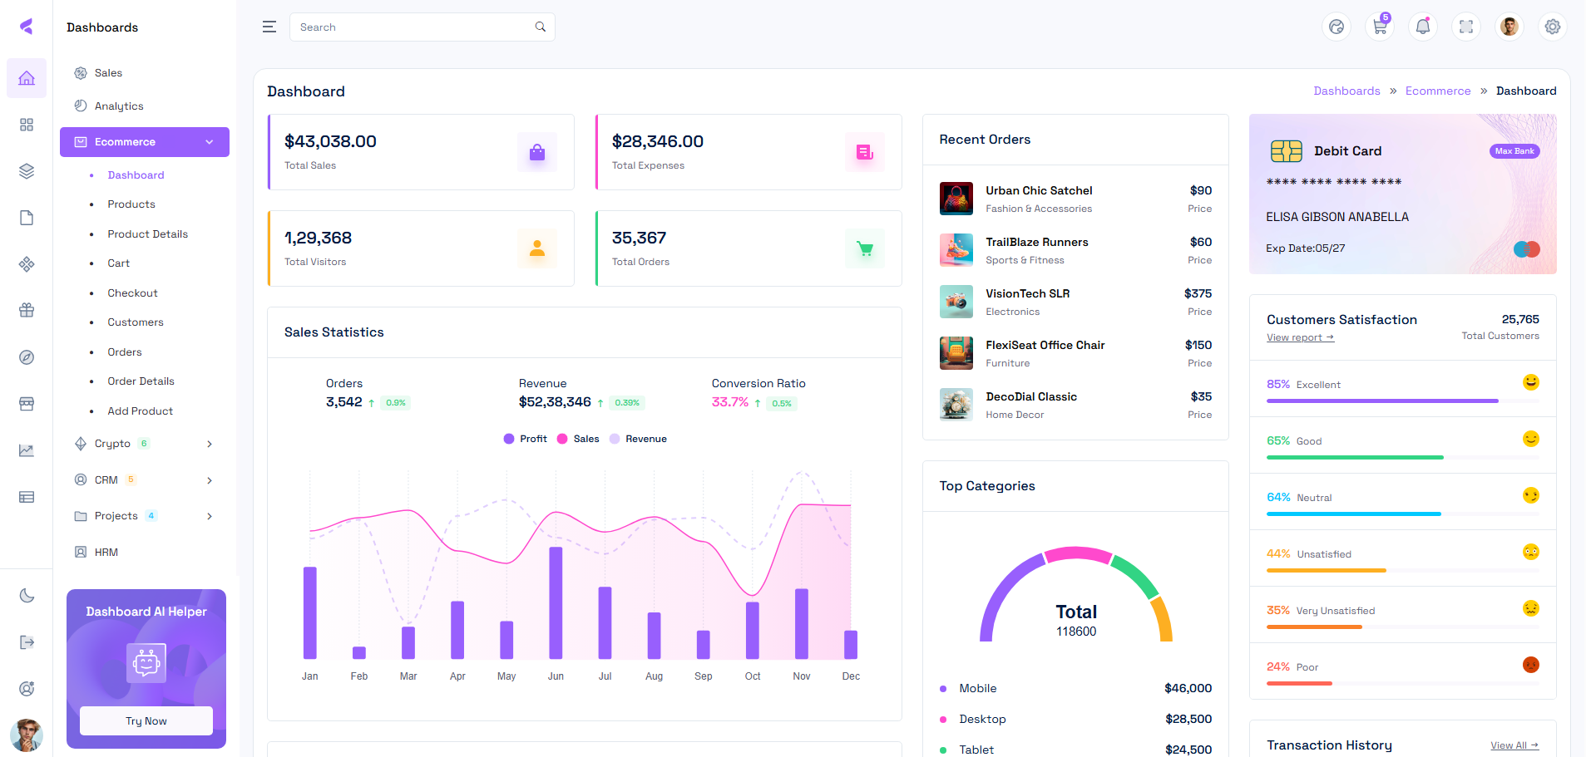
Task: Open Checkout in the submenu
Action: 132,293
